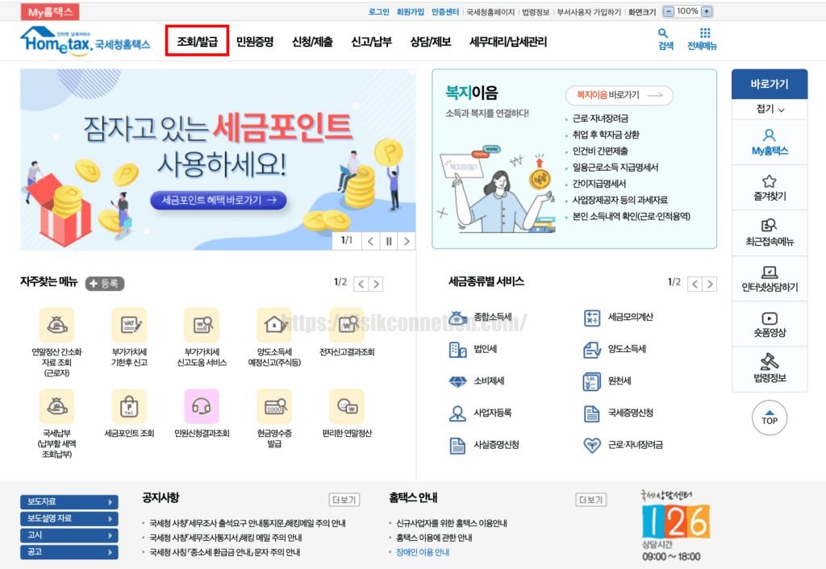
Task: Open 사업자등록 service icon
Action: [x=457, y=413]
